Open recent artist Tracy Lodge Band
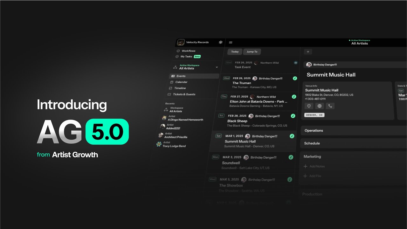 click(171, 144)
